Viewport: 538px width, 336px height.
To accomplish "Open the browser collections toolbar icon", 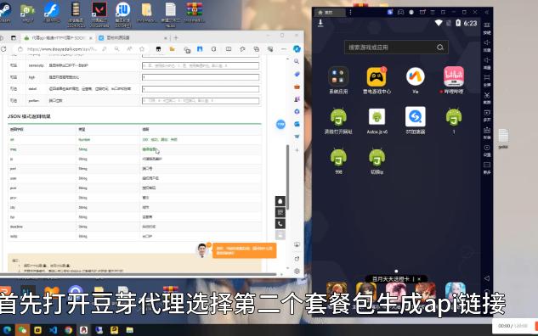I will pyautogui.click(x=257, y=49).
